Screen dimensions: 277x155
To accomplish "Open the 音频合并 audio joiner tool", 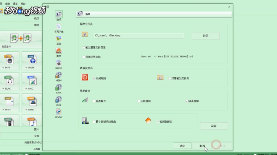I will tap(21, 40).
